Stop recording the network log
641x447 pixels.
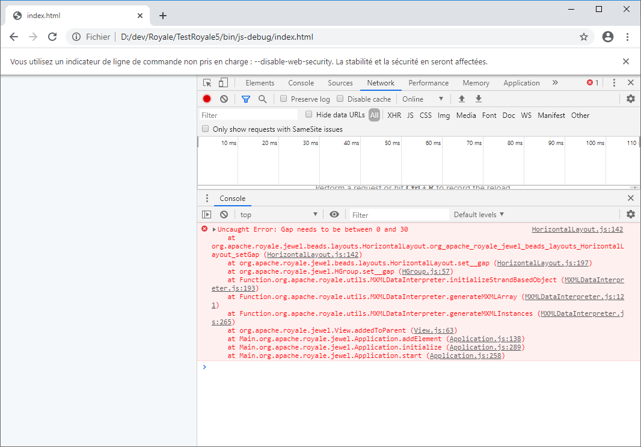(x=207, y=99)
